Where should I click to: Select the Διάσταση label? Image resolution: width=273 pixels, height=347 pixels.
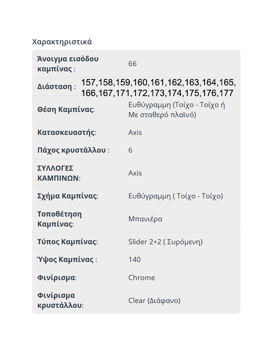tap(57, 86)
